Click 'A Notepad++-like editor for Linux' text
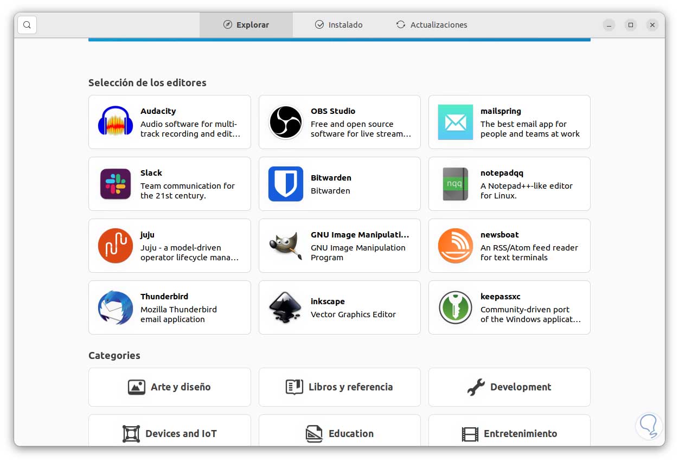The image size is (679, 462). [527, 191]
